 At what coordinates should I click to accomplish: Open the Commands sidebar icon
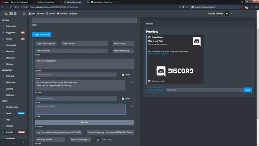(x=3, y=45)
